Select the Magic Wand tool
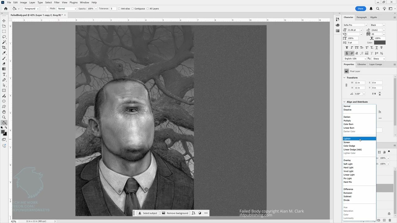The width and height of the screenshot is (397, 223). [4, 42]
